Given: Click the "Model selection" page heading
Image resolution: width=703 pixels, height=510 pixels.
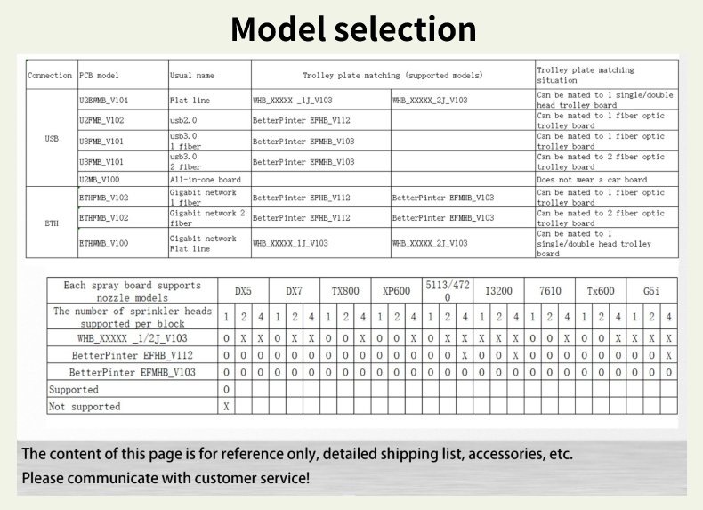Looking at the screenshot, I should [x=353, y=29].
